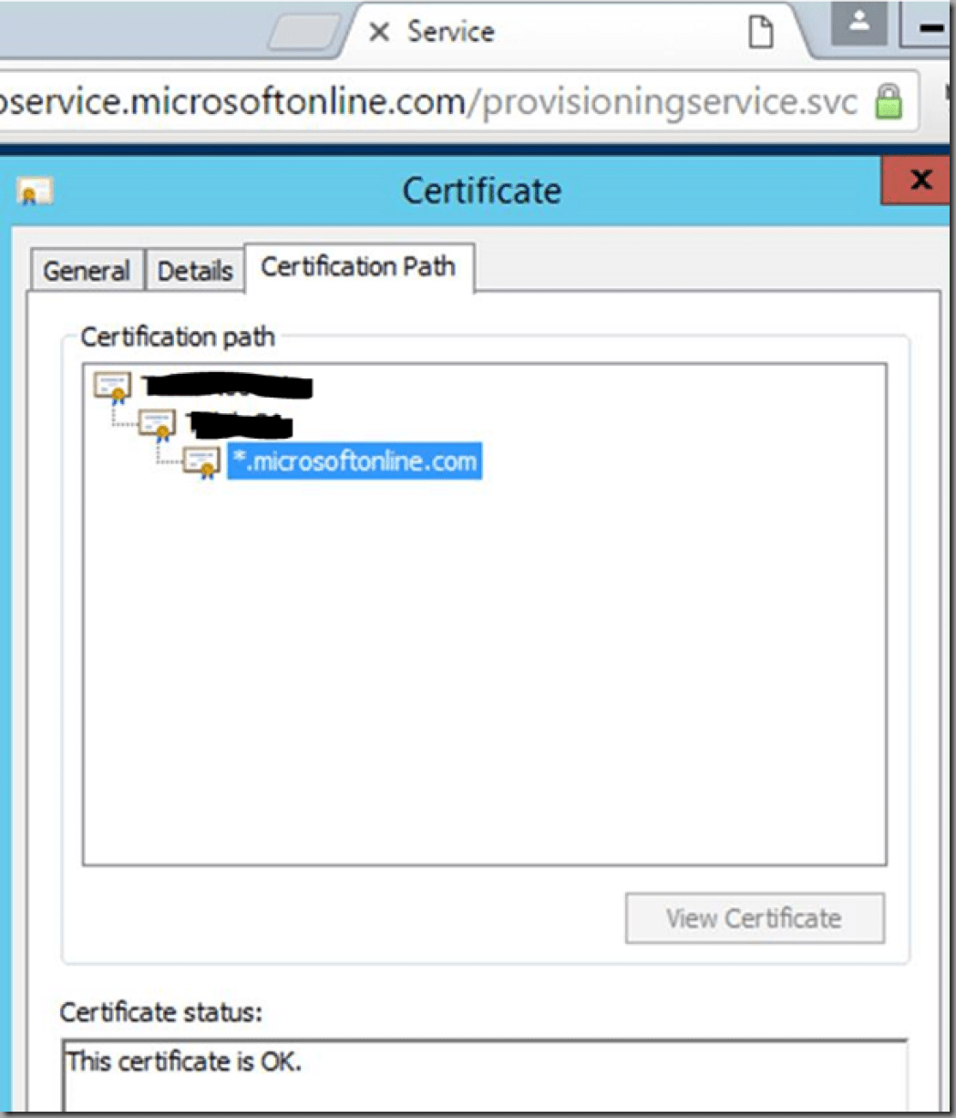The image size is (956, 1118).
Task: Minimize the Chrome browser window
Action: pyautogui.click(x=928, y=26)
